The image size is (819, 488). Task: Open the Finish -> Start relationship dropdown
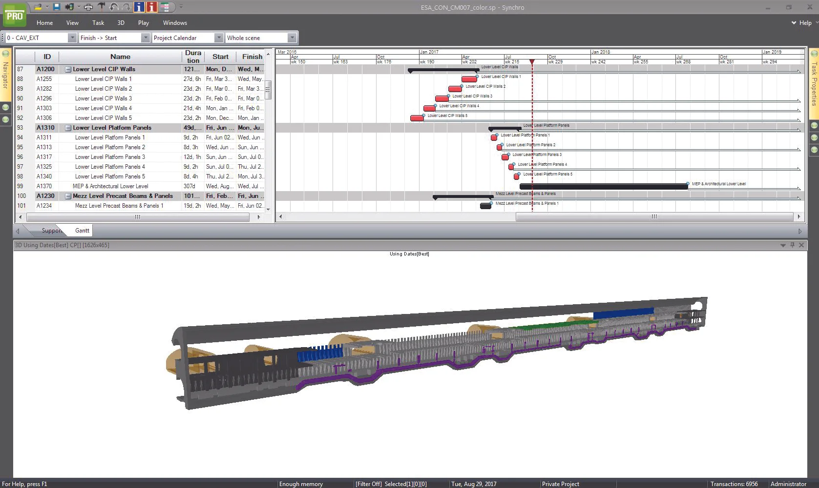pyautogui.click(x=145, y=38)
